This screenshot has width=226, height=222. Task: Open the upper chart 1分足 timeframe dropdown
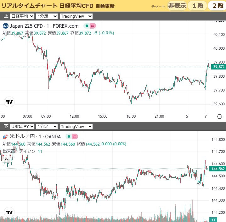[47, 16]
